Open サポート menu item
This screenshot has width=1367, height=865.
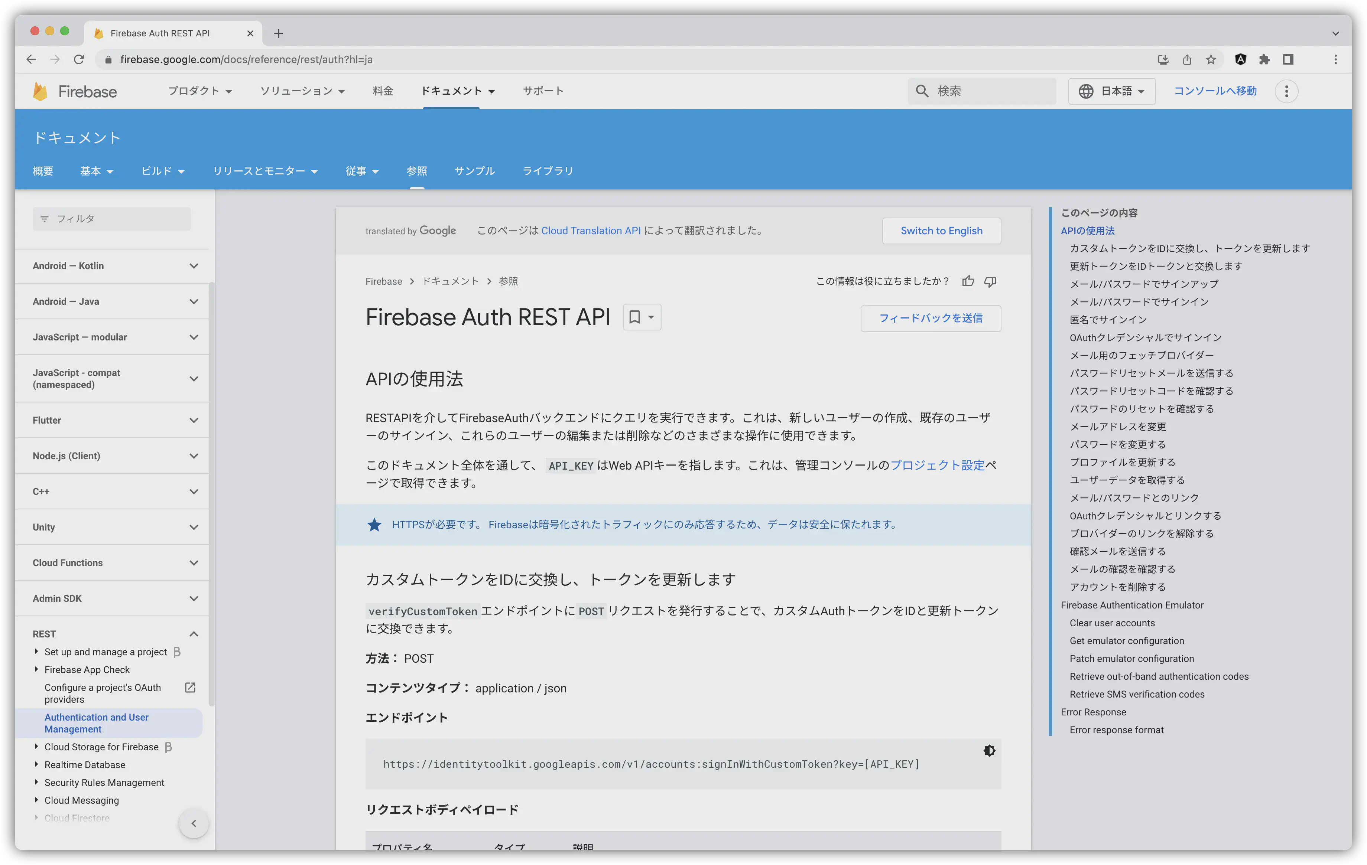click(543, 91)
